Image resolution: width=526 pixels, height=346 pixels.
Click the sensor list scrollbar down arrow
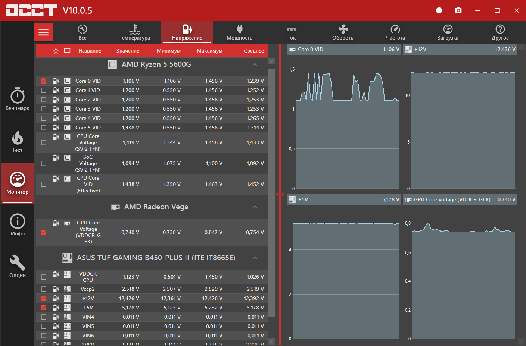click(272, 341)
